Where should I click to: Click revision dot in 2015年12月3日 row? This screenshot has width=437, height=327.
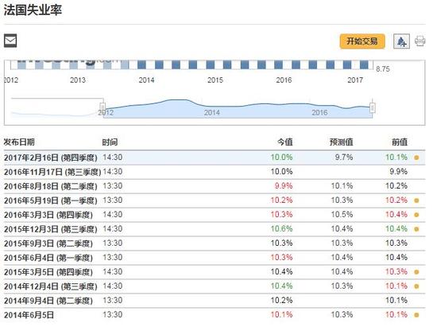(416, 229)
